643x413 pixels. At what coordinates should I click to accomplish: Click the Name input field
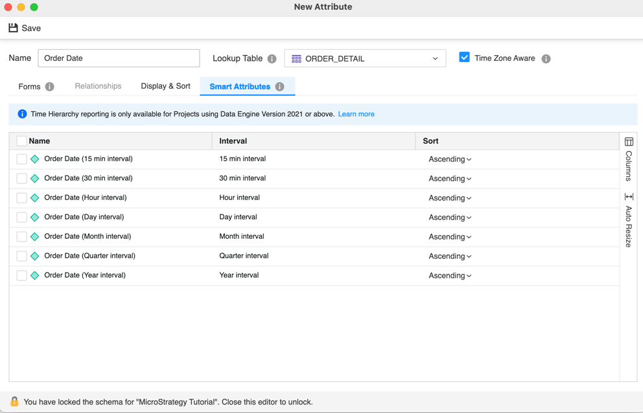(119, 58)
